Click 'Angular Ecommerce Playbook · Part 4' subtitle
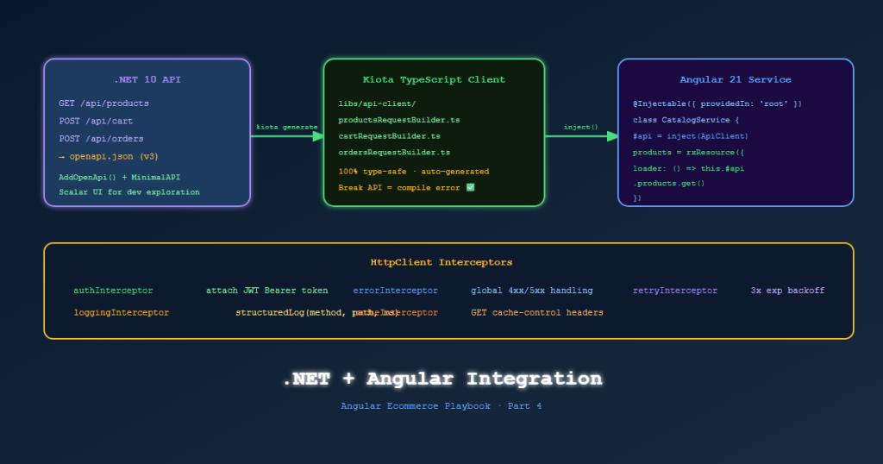Viewport: 883px width, 464px height. pos(441,406)
